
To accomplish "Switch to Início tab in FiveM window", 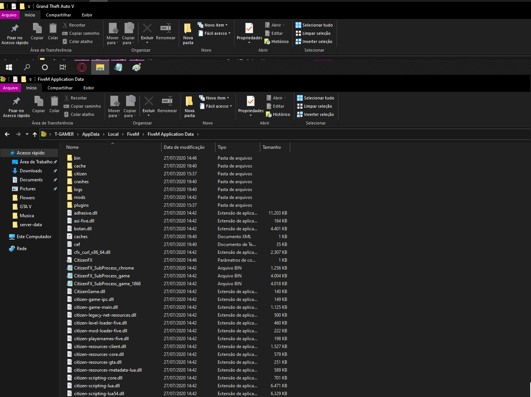I will click(31, 88).
